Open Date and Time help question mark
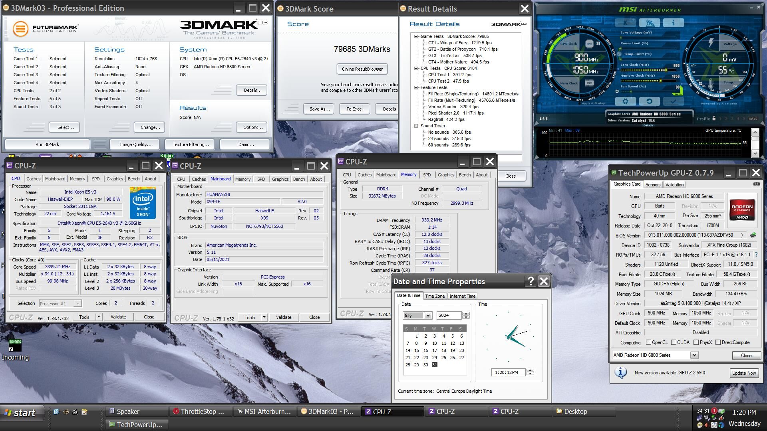 (x=531, y=281)
